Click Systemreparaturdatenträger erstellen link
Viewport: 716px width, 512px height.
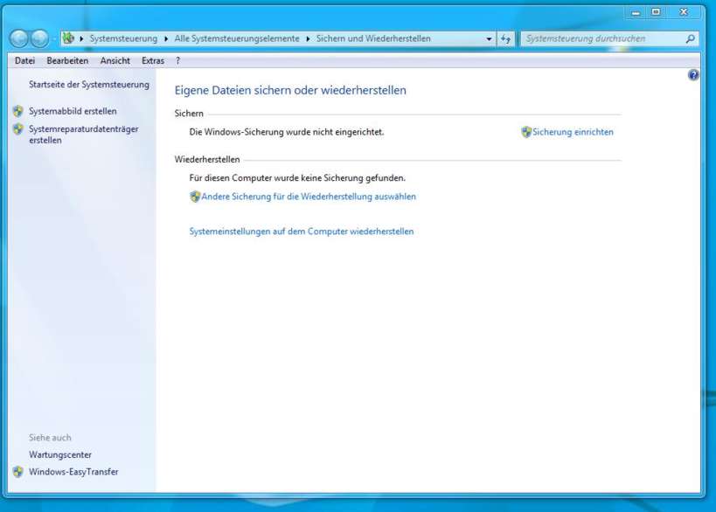(x=84, y=135)
